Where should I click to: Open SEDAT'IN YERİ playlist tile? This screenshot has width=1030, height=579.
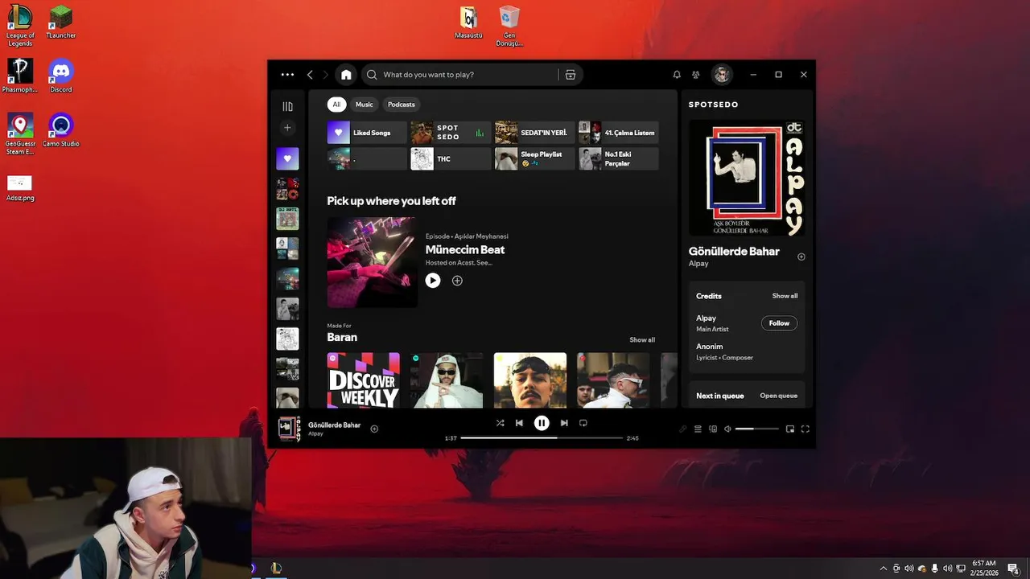(x=534, y=133)
